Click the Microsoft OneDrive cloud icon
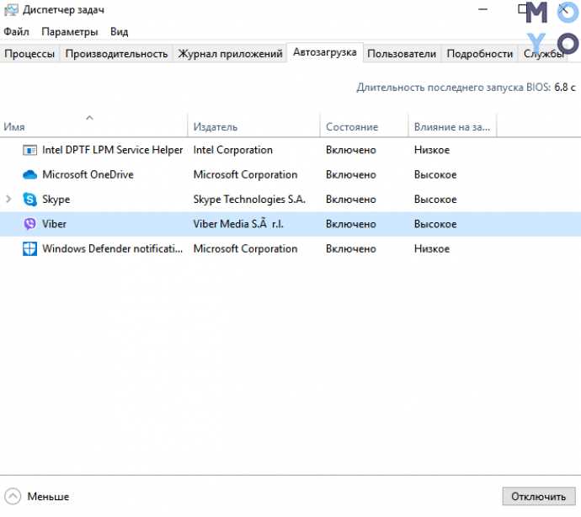 pos(30,175)
